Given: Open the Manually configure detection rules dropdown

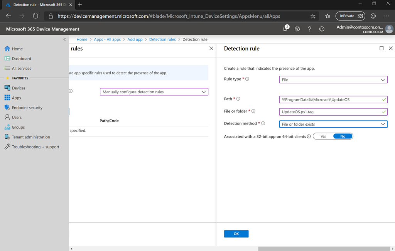Looking at the screenshot, I should (x=154, y=92).
